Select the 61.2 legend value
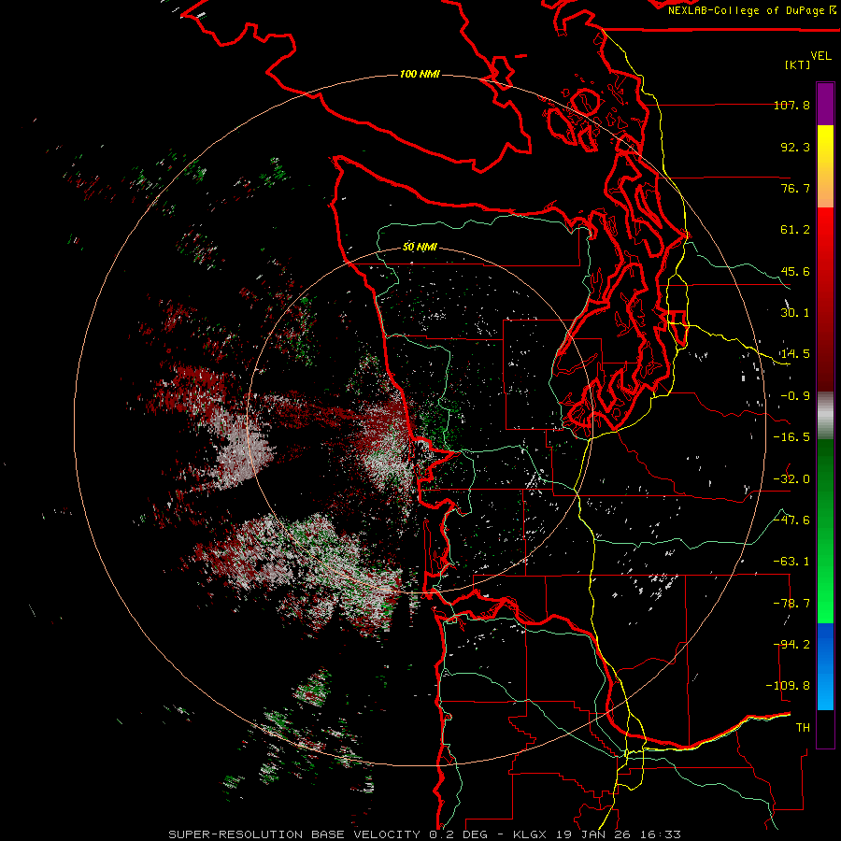841x841 pixels. click(795, 230)
